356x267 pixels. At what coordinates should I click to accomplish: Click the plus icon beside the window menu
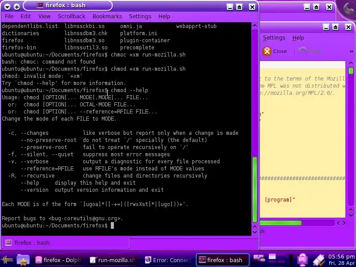(x=16, y=7)
